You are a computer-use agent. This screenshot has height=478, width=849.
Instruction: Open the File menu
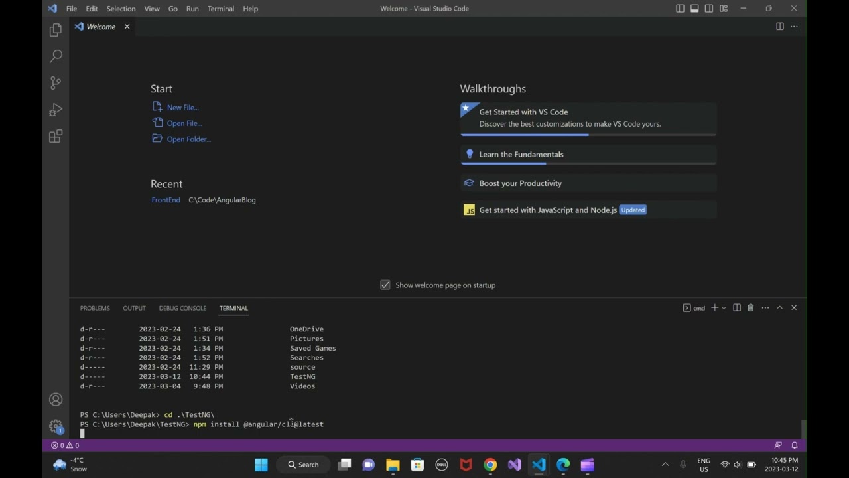click(x=72, y=9)
